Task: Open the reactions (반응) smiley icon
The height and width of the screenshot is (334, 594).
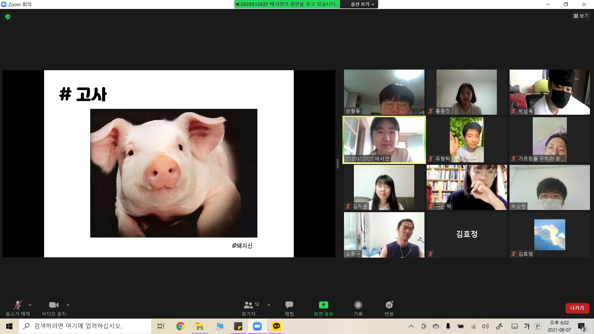Action: (389, 305)
